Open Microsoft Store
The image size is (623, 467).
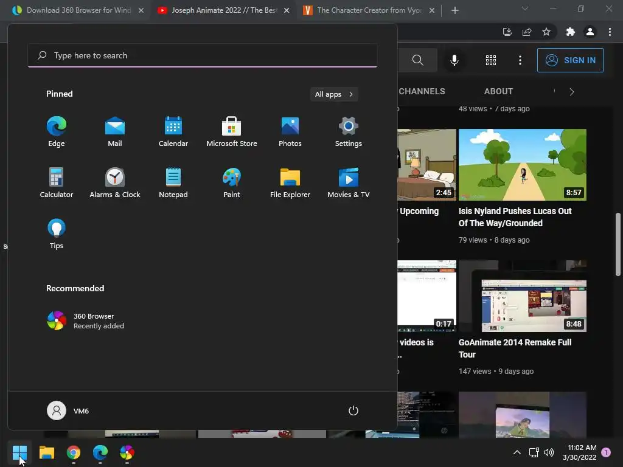click(232, 131)
